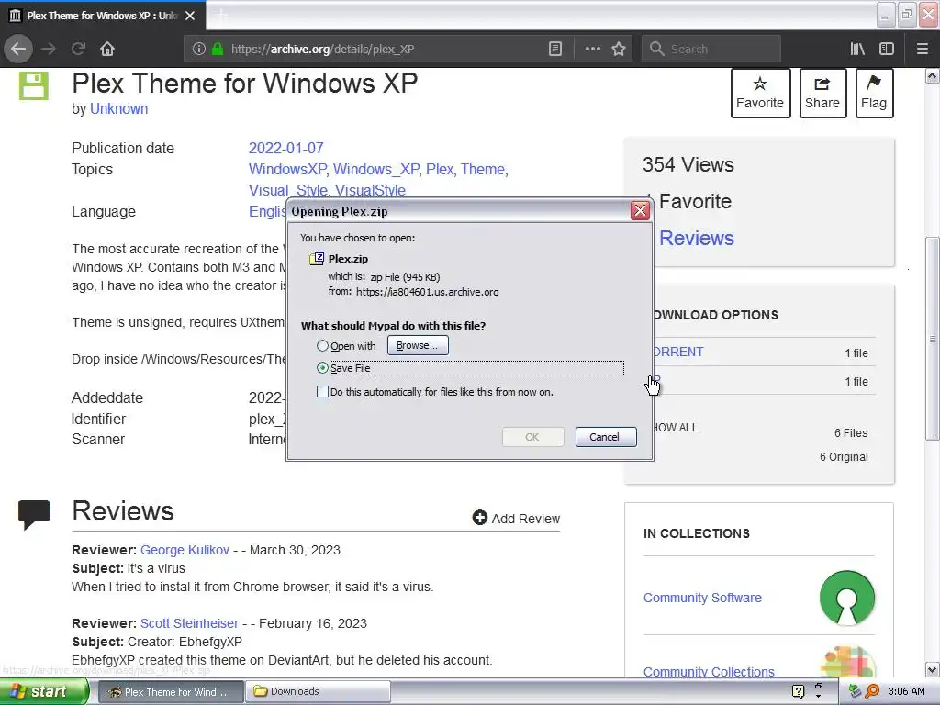Click the Plex.zip file icon in dialog

coord(316,258)
